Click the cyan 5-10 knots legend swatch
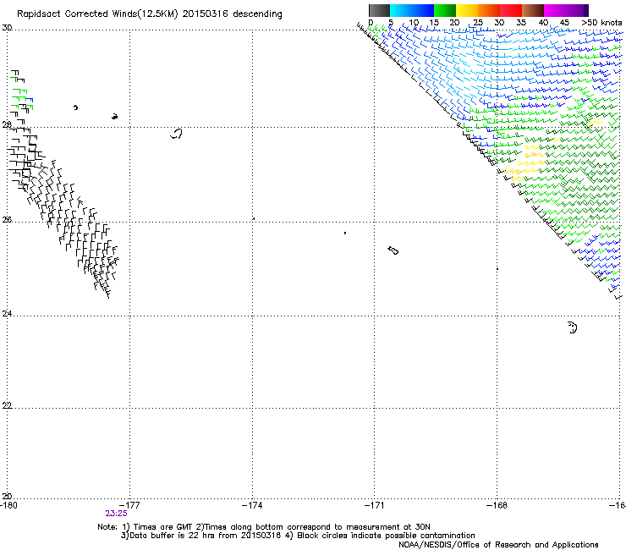 [x=401, y=10]
